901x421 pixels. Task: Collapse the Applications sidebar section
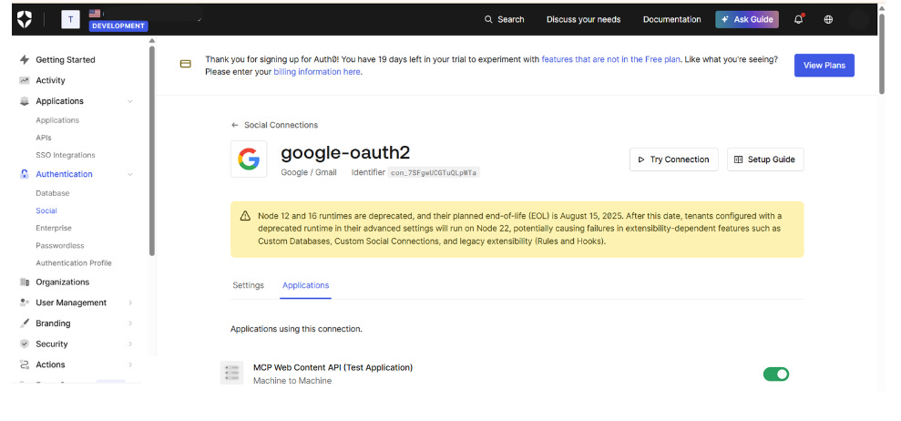point(130,101)
